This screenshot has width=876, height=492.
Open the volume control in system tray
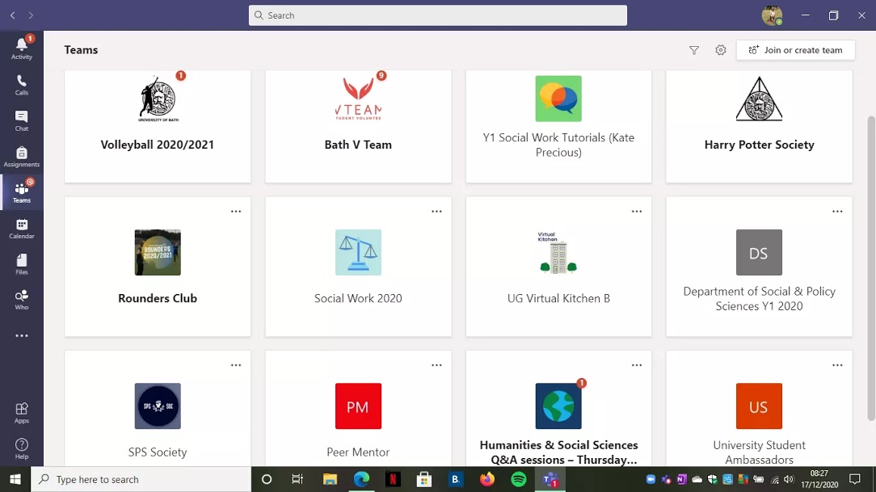point(788,479)
